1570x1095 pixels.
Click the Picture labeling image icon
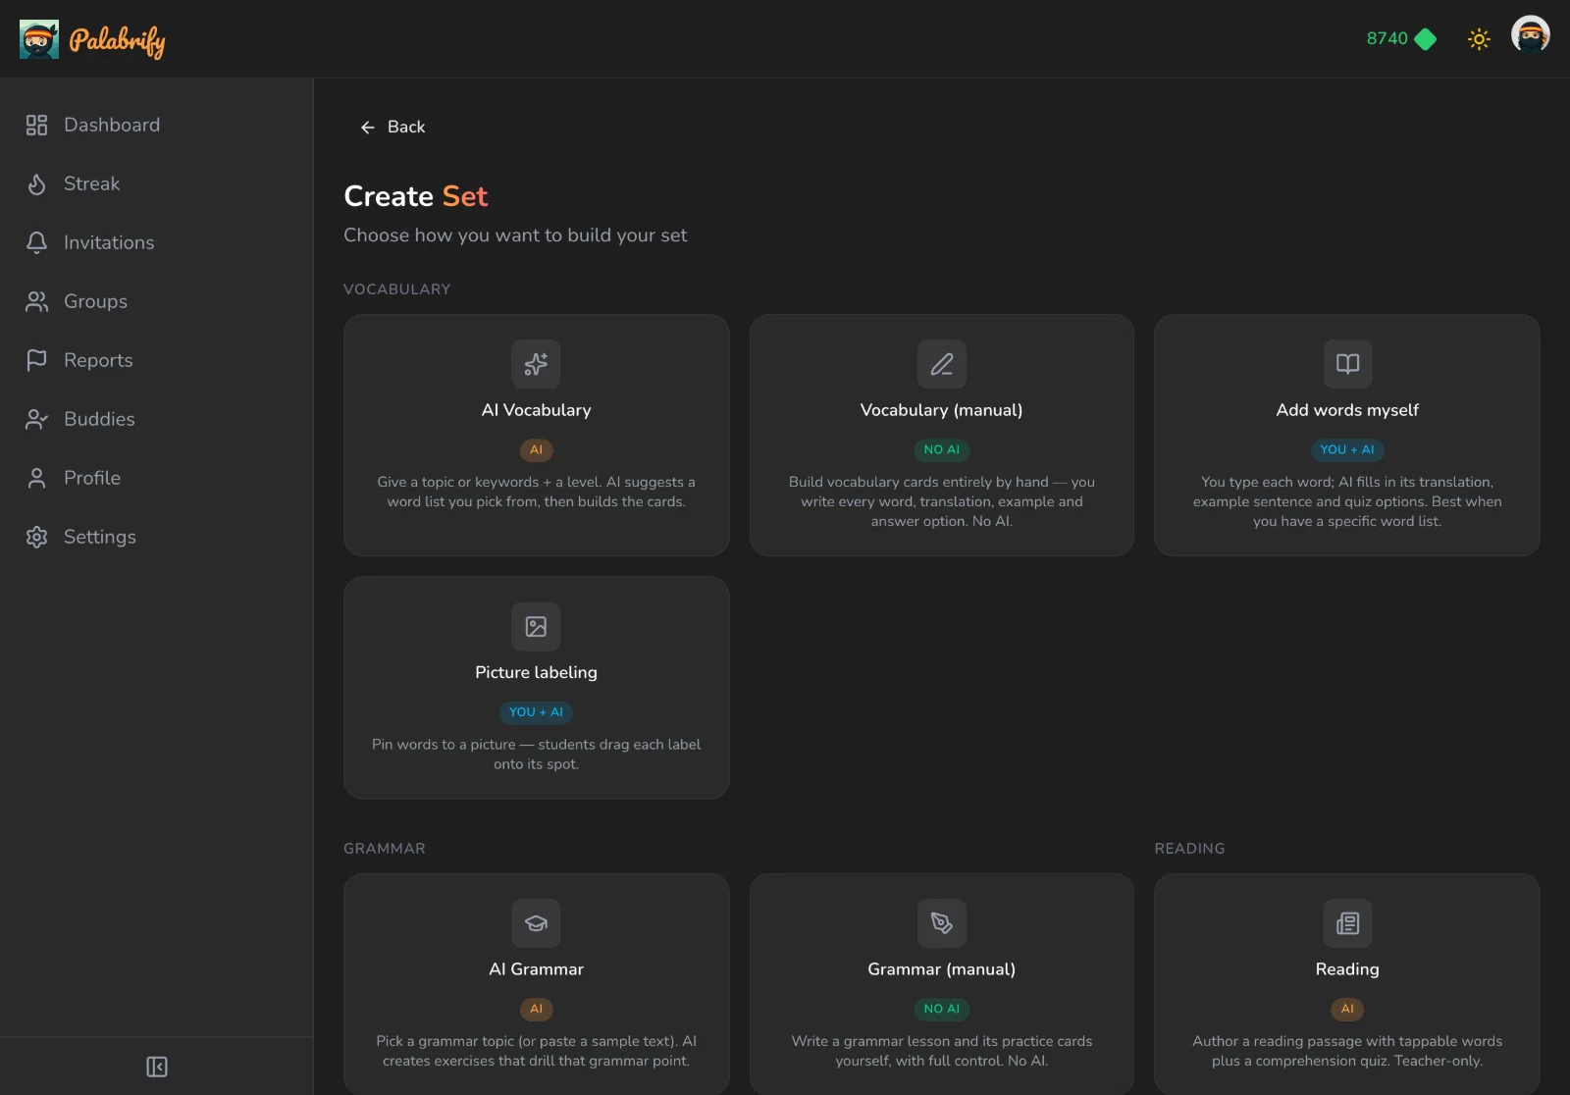click(x=536, y=626)
